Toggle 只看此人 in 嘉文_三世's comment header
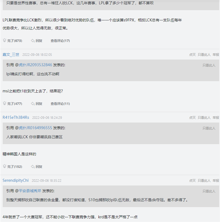The width and height of the screenshot is (220, 222). [204, 54]
